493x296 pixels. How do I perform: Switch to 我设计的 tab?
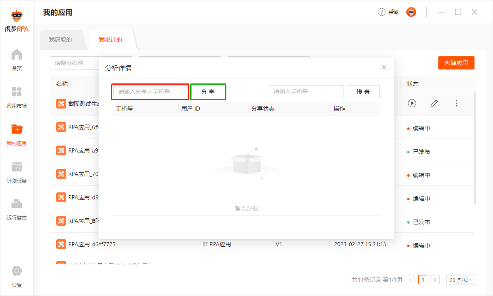point(111,40)
